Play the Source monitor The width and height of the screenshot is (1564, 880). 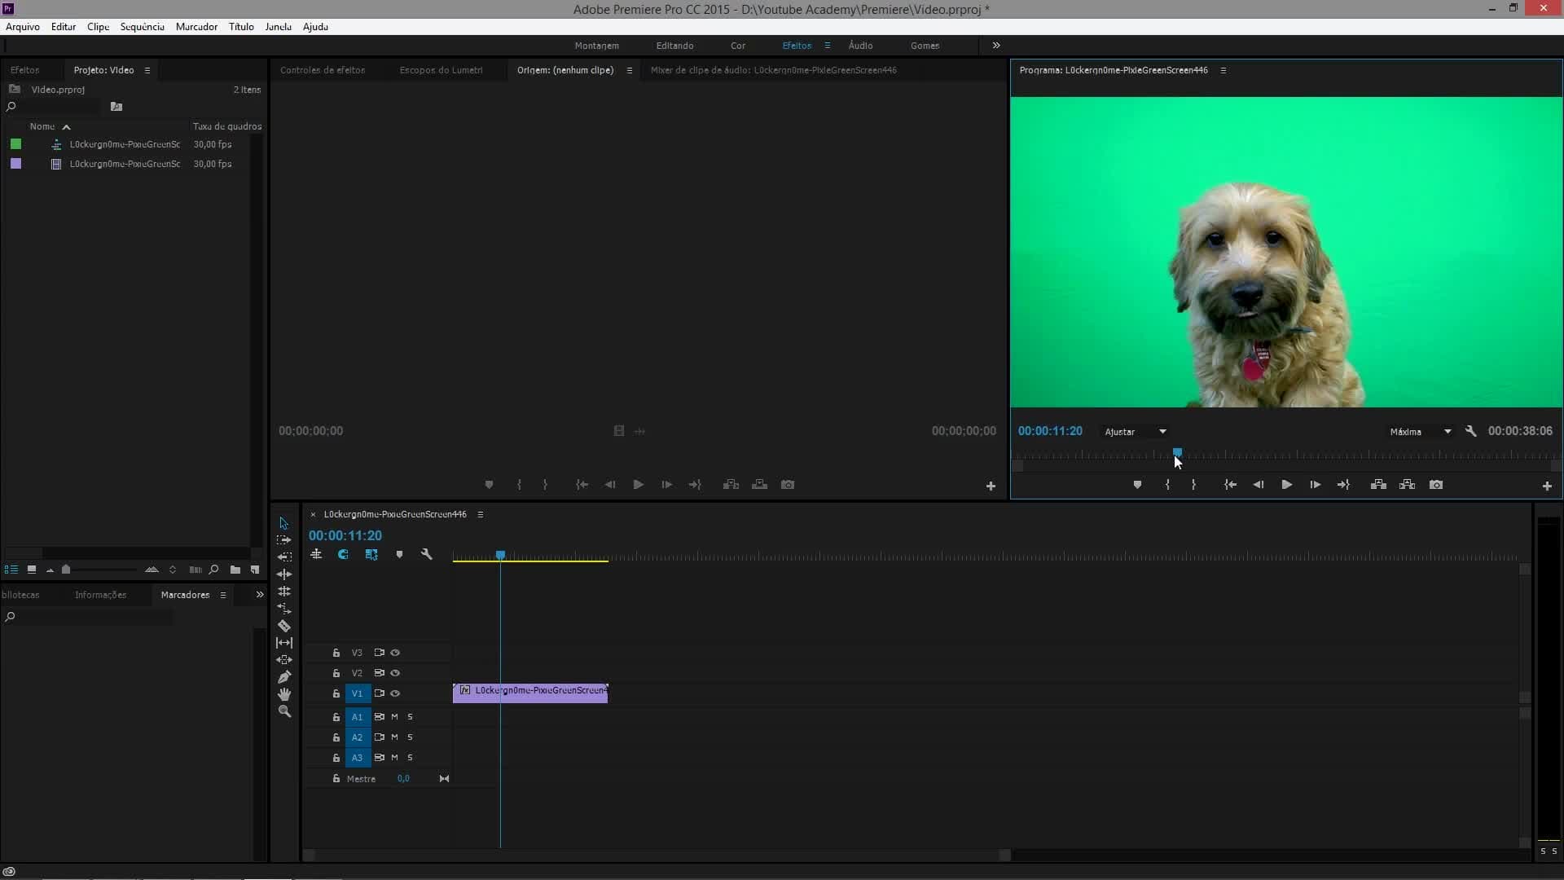click(x=639, y=485)
